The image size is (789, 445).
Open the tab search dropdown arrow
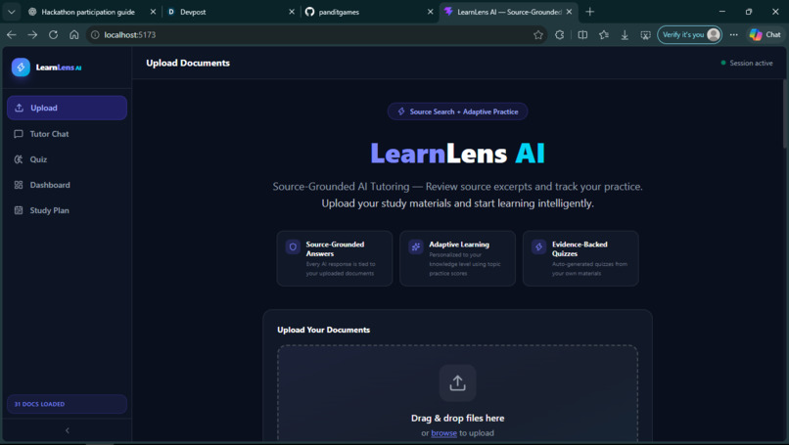(11, 12)
